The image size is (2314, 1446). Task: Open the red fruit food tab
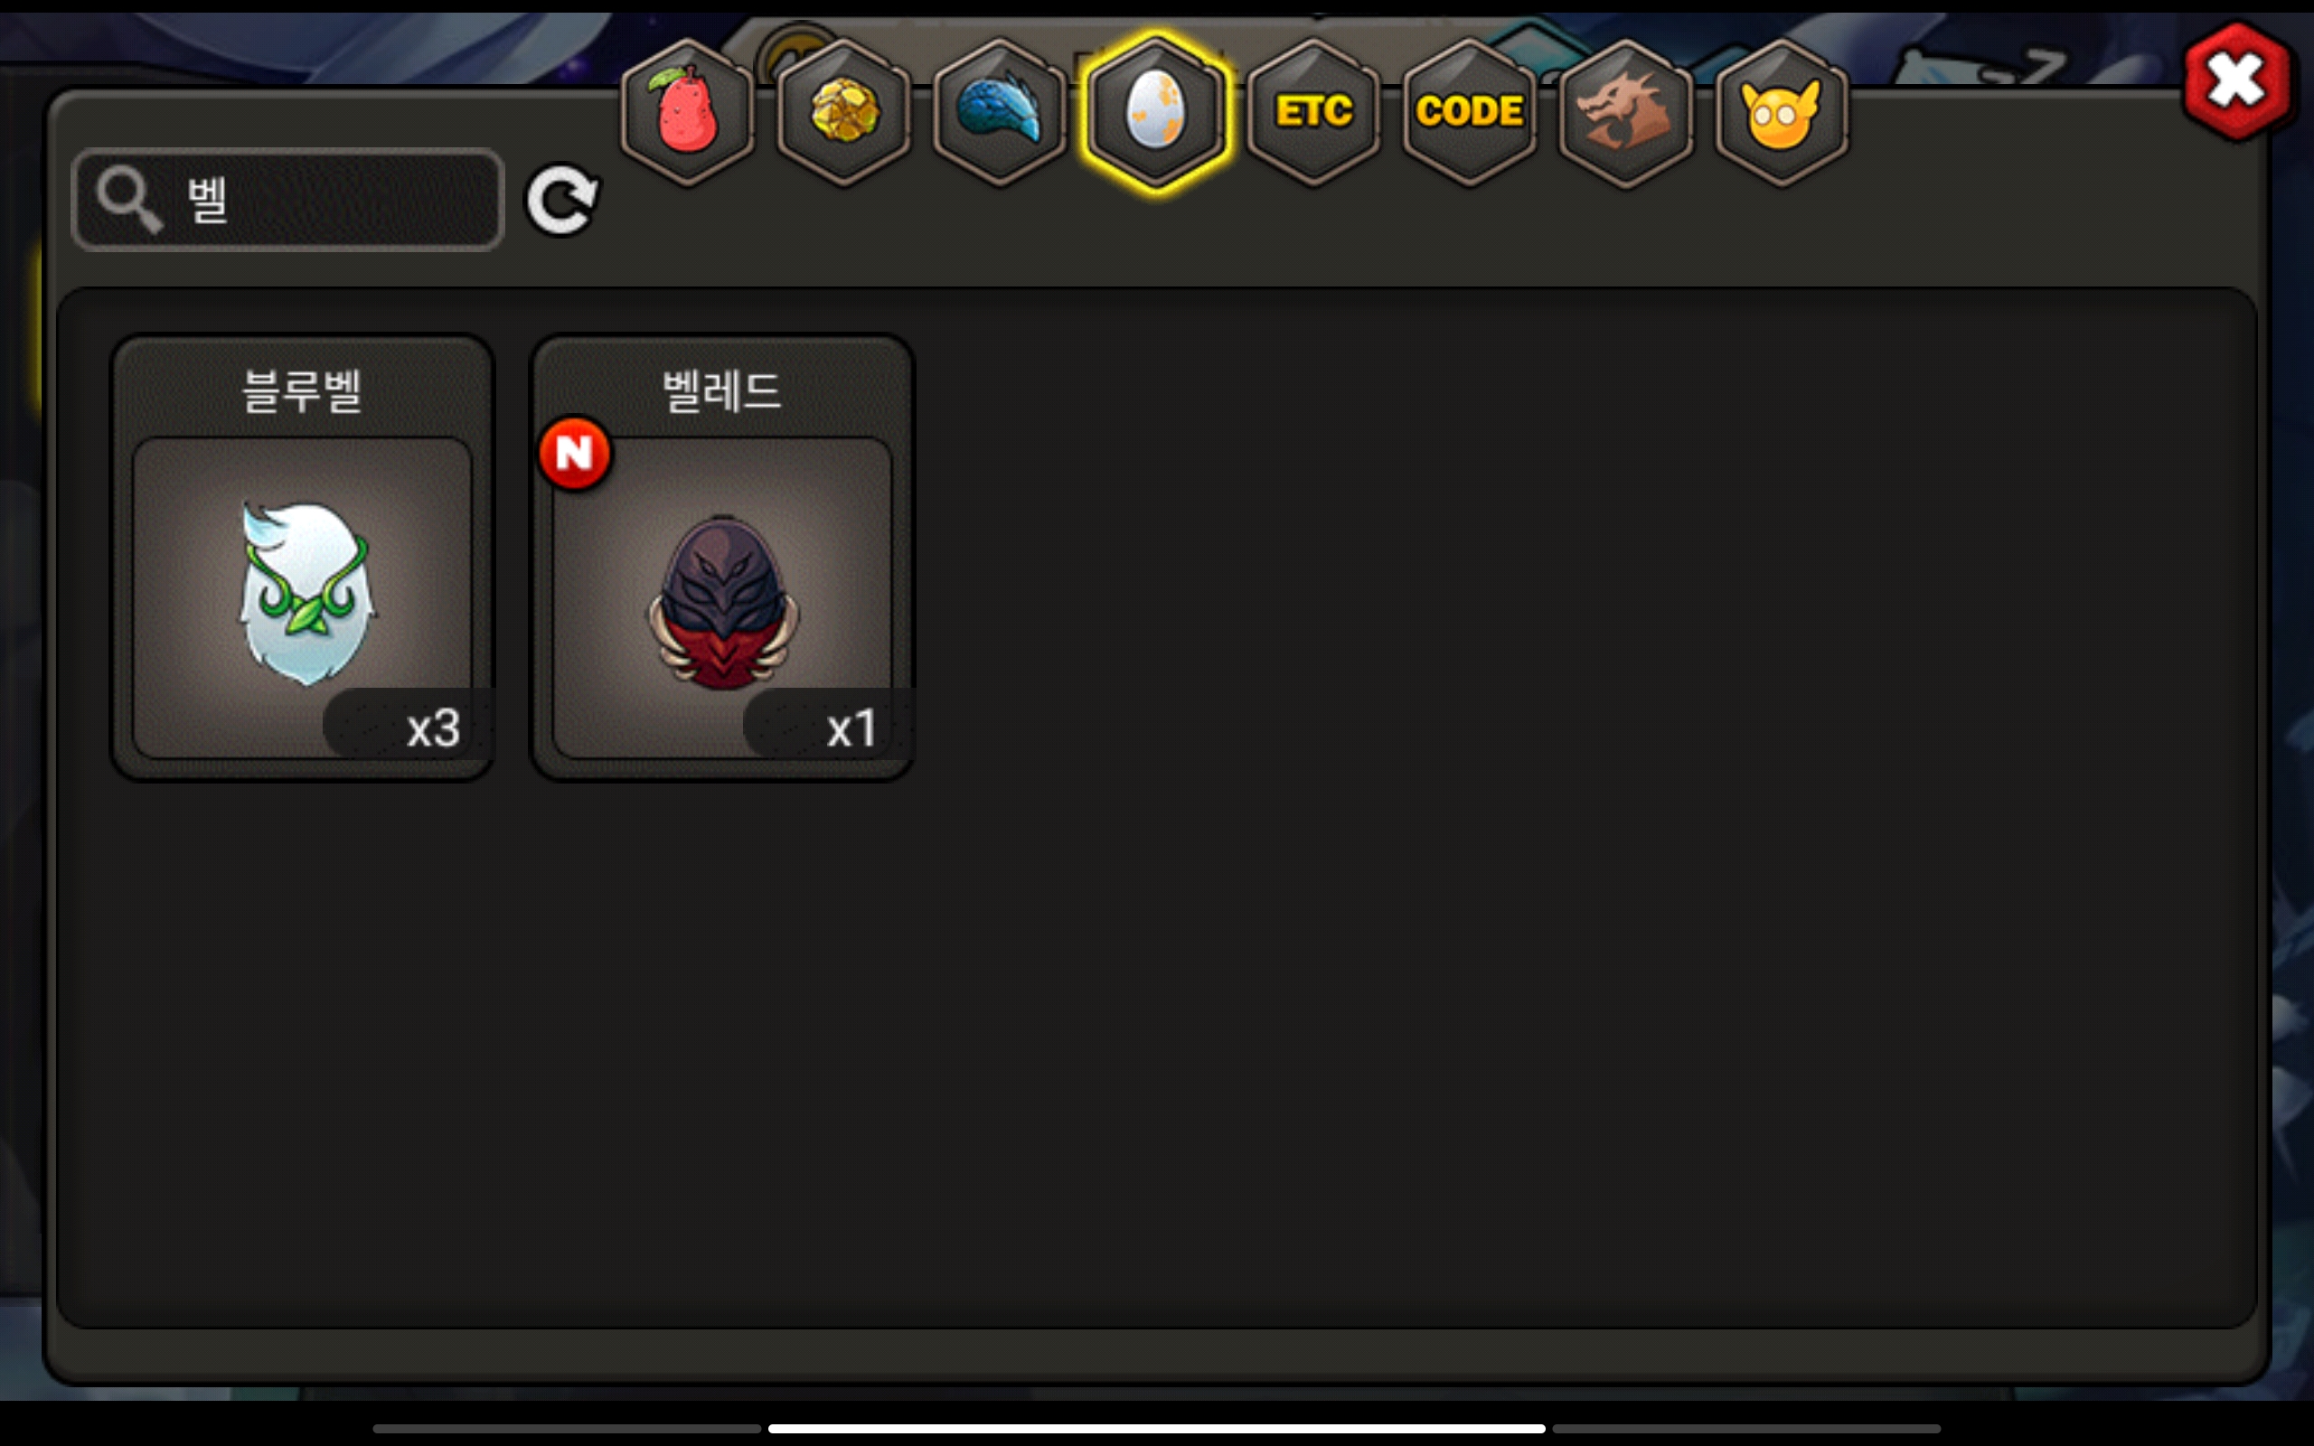click(x=687, y=112)
